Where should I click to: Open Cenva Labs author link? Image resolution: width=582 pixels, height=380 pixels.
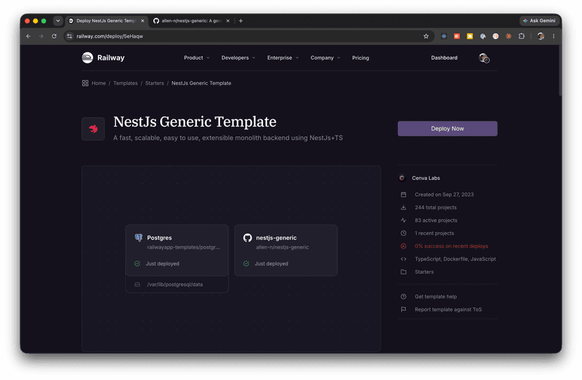coord(426,178)
